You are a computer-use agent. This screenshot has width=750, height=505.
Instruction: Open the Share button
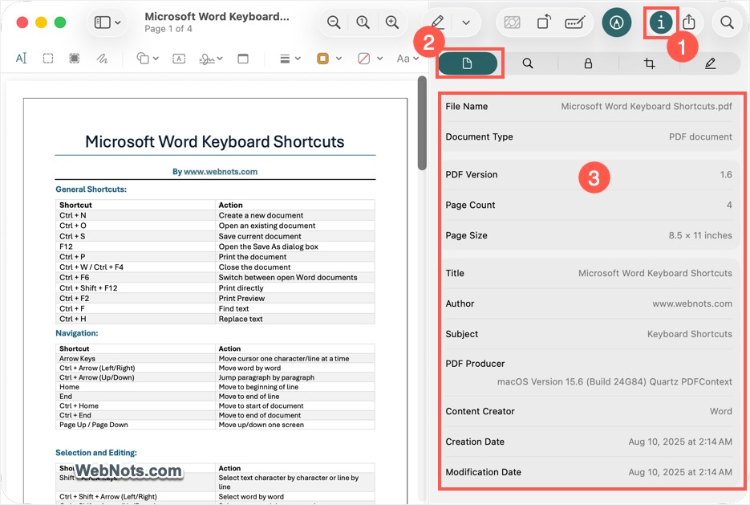click(689, 22)
